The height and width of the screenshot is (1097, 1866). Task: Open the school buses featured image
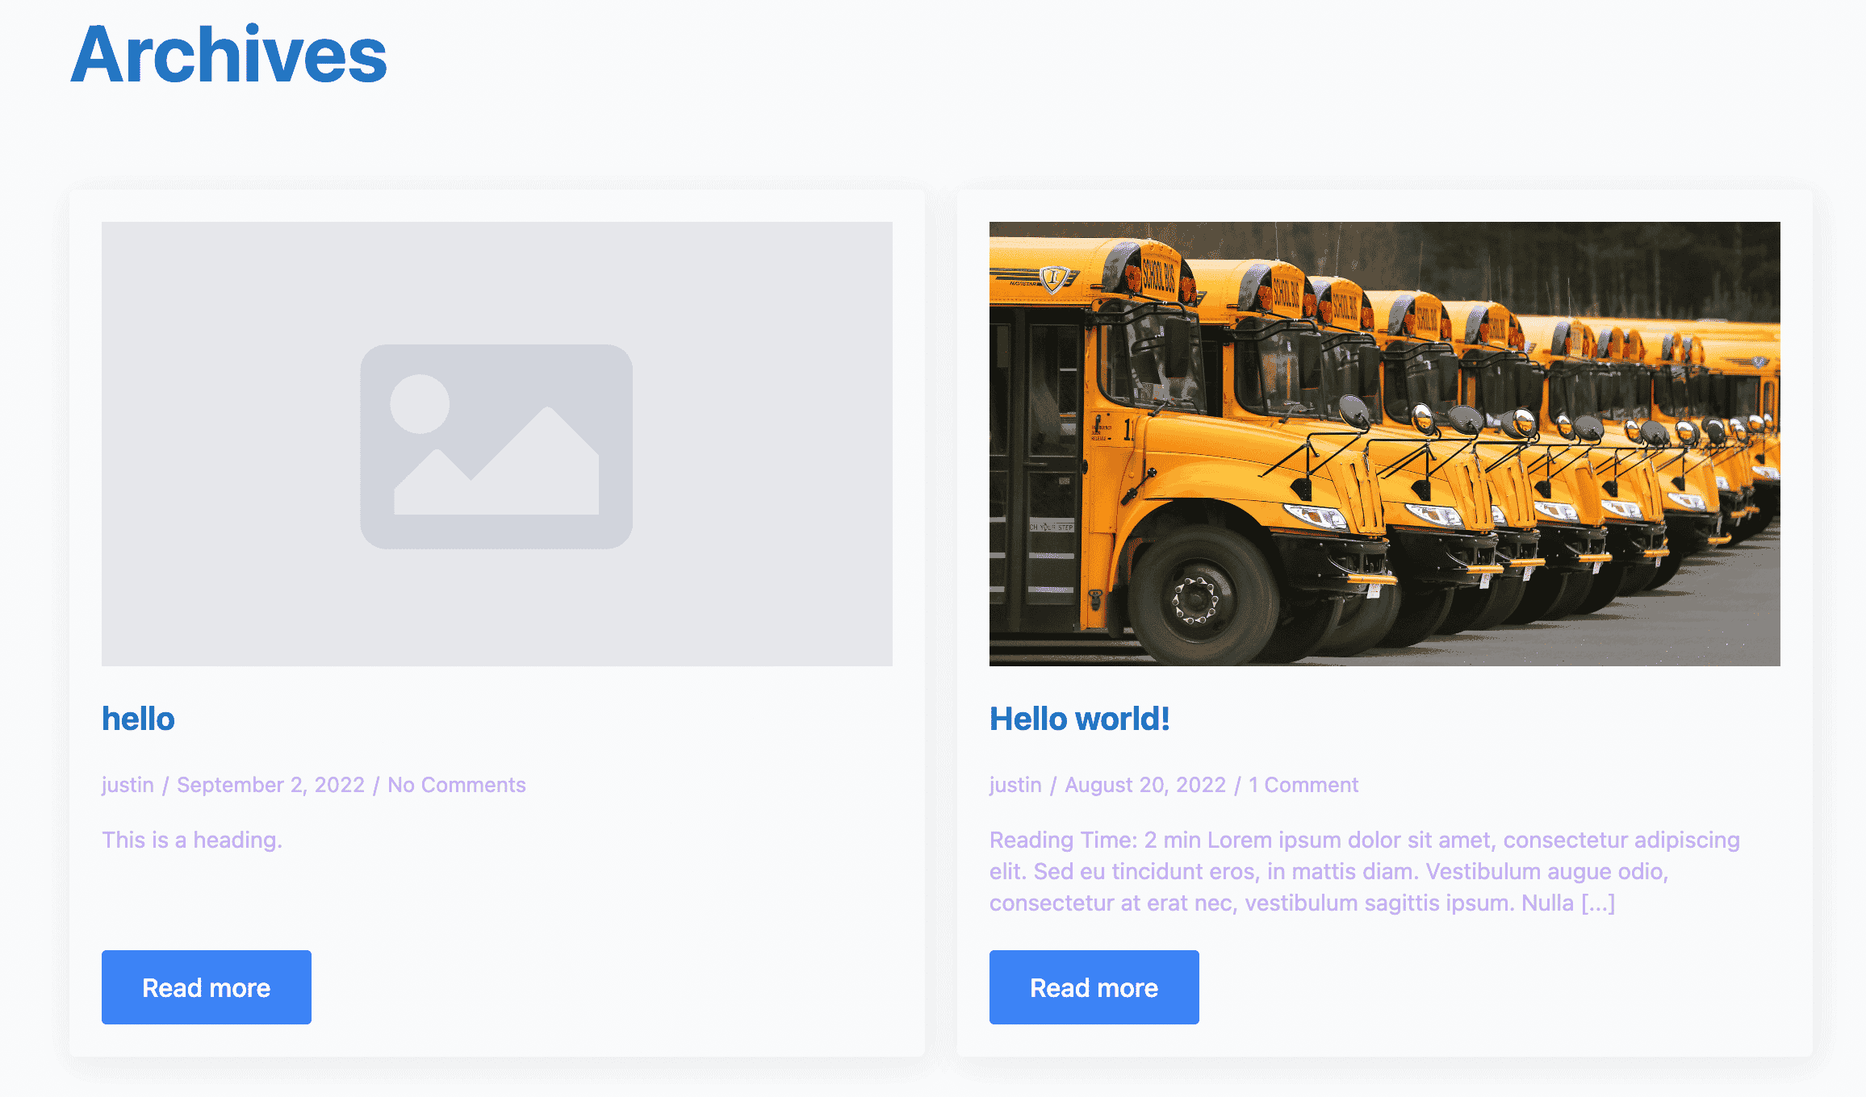point(1385,444)
